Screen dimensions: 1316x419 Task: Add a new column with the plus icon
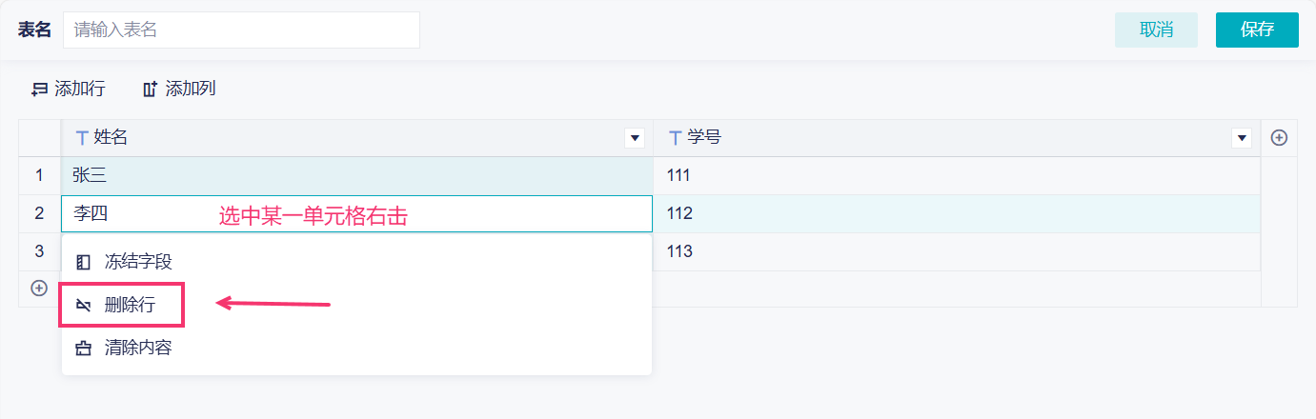(x=1280, y=138)
